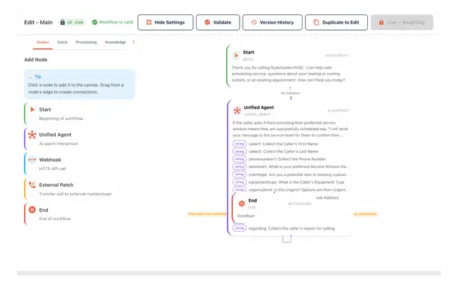Click the Validate button

[x=218, y=22]
